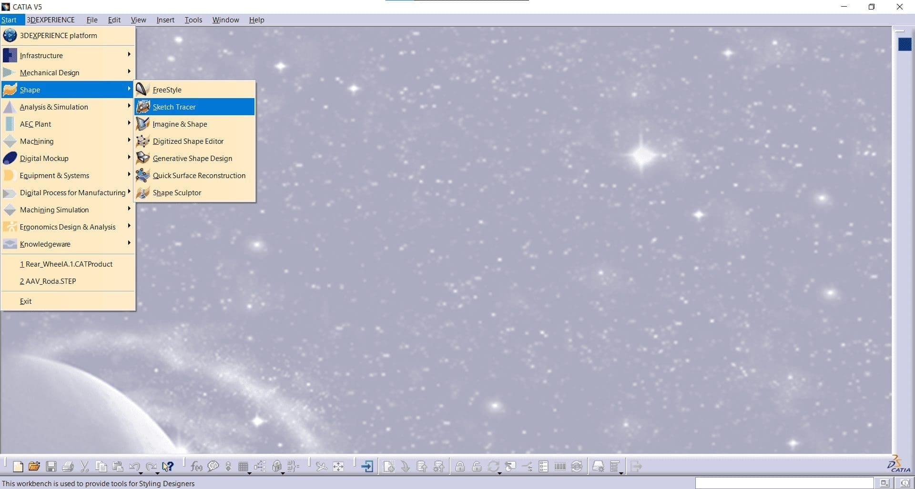
Task: Click the Copy icon
Action: tap(101, 467)
